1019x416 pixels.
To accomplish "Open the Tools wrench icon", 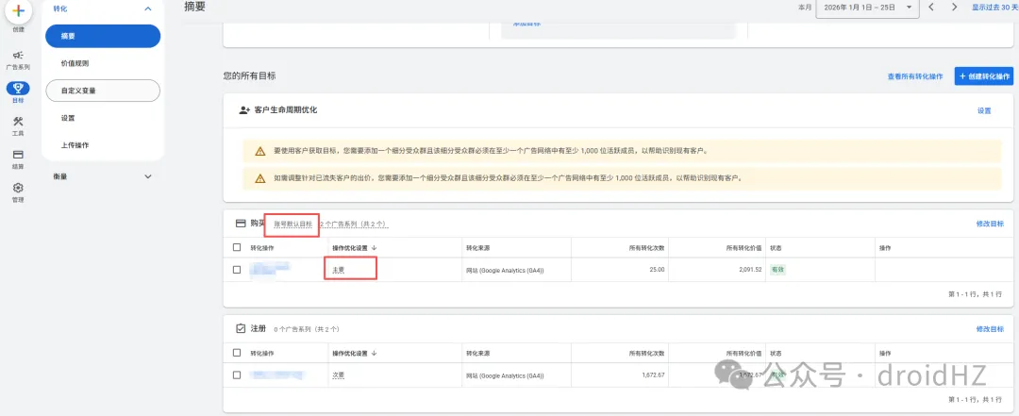I will pyautogui.click(x=18, y=122).
